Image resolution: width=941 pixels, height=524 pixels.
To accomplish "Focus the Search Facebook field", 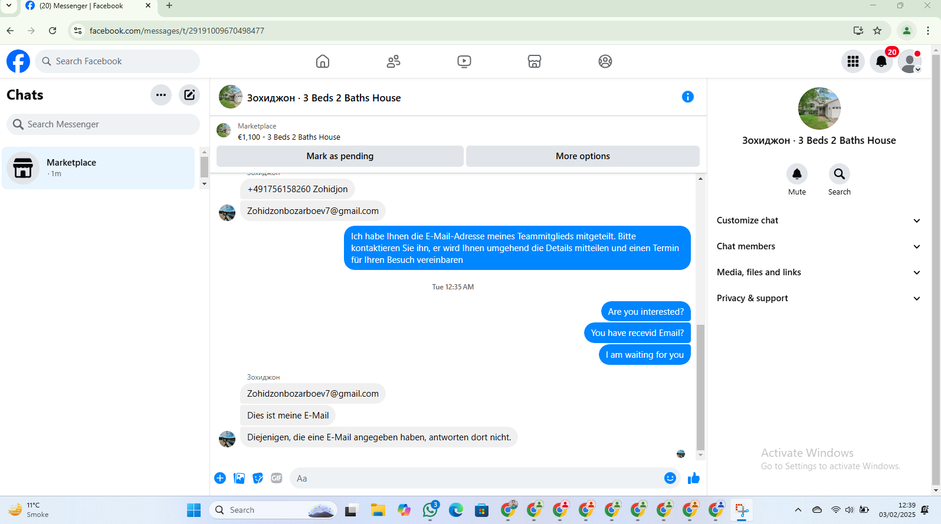I will [117, 61].
